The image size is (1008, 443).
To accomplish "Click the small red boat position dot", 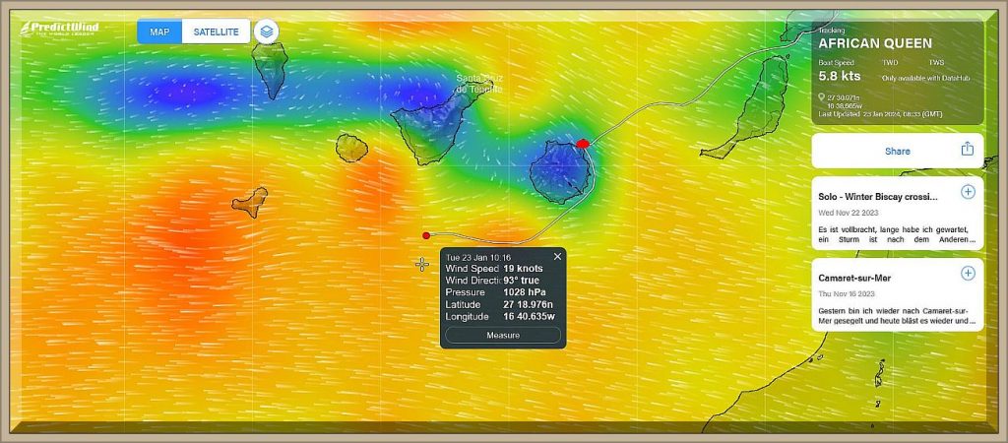I will 425,235.
